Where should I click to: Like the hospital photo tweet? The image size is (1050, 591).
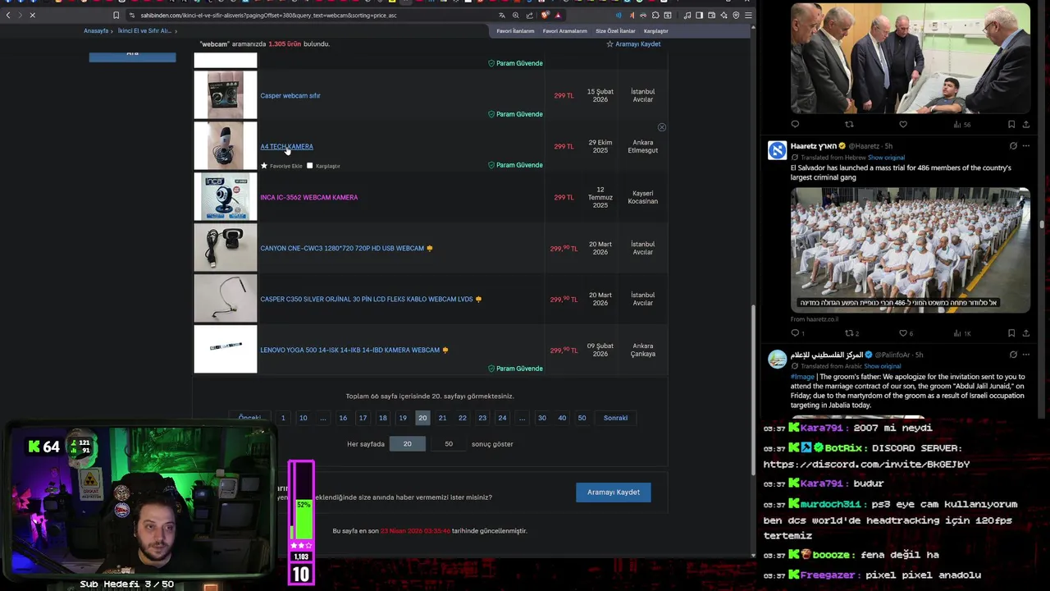coord(903,125)
